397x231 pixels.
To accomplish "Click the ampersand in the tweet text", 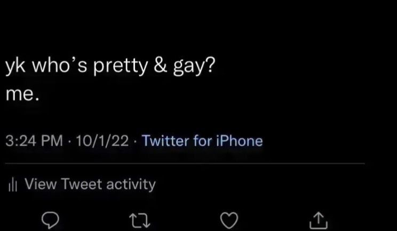I will point(161,66).
